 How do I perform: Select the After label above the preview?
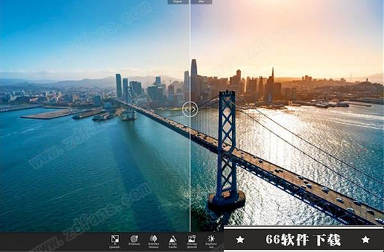click(x=201, y=2)
